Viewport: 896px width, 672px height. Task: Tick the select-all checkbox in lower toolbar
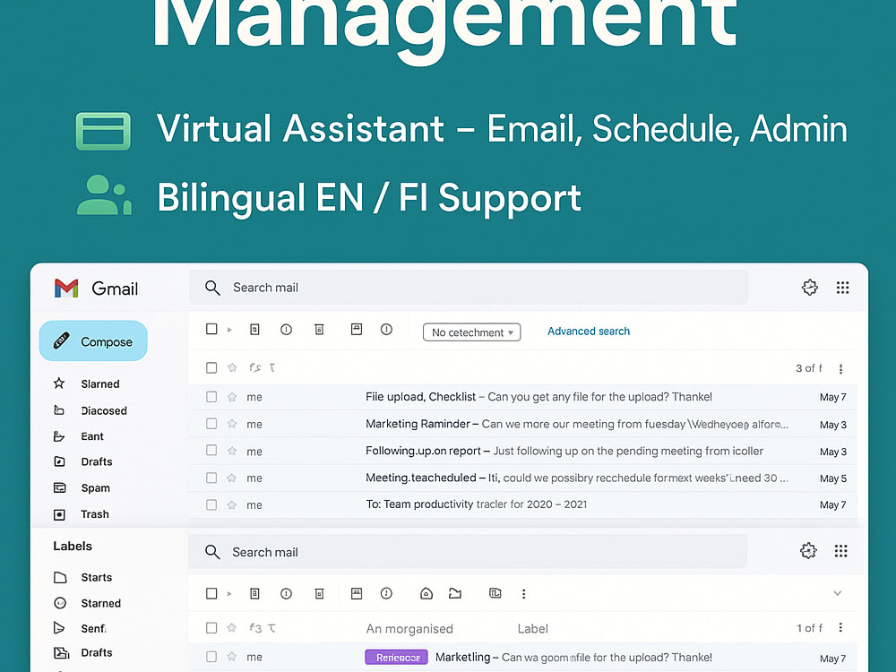pyautogui.click(x=211, y=594)
